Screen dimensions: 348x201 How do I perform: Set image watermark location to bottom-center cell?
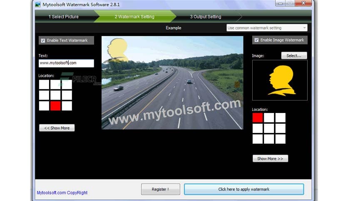coord(269,139)
